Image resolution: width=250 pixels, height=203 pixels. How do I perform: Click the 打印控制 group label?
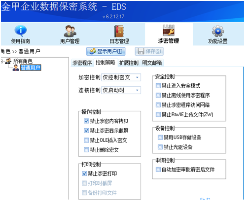click(91, 164)
